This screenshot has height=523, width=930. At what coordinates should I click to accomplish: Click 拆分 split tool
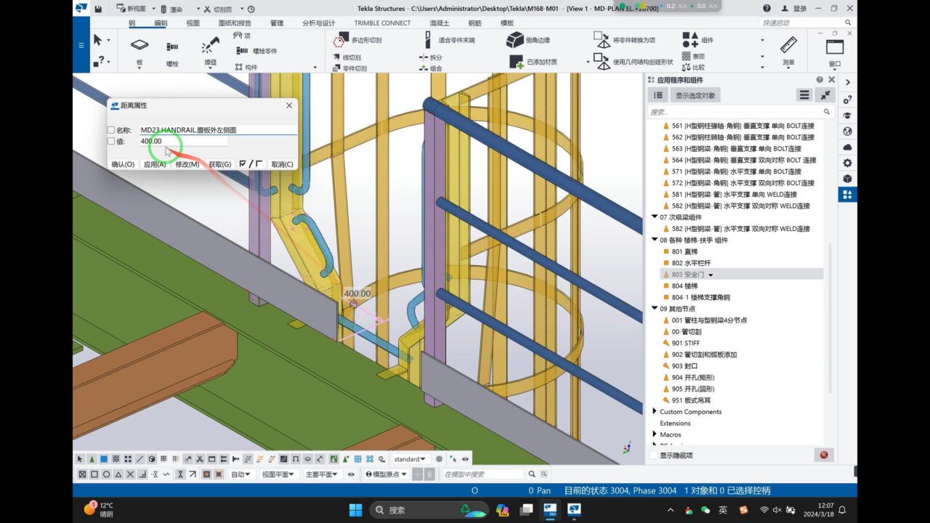pyautogui.click(x=430, y=57)
